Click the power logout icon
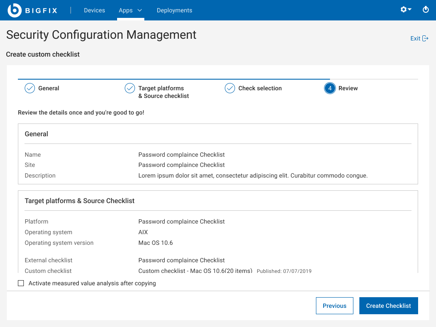Screen dimensions: 436x327 tap(425, 10)
